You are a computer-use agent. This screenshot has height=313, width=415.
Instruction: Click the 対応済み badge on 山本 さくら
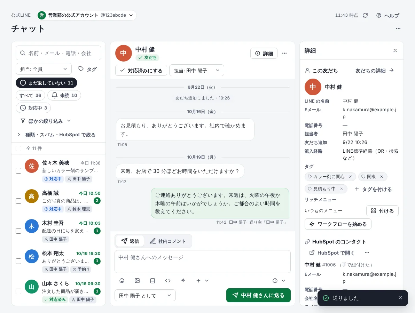[x=55, y=299]
